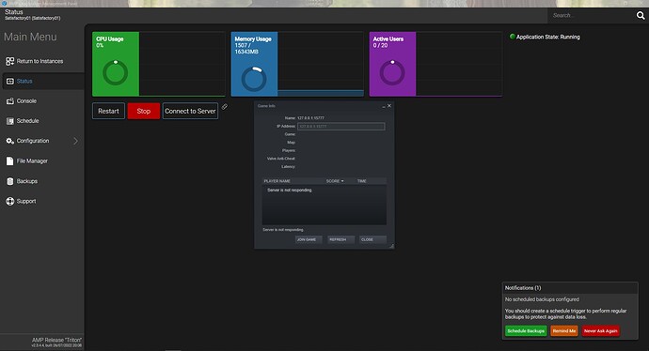Screen dimensions: 649x351
Task: Restart the server instance
Action: pyautogui.click(x=108, y=111)
